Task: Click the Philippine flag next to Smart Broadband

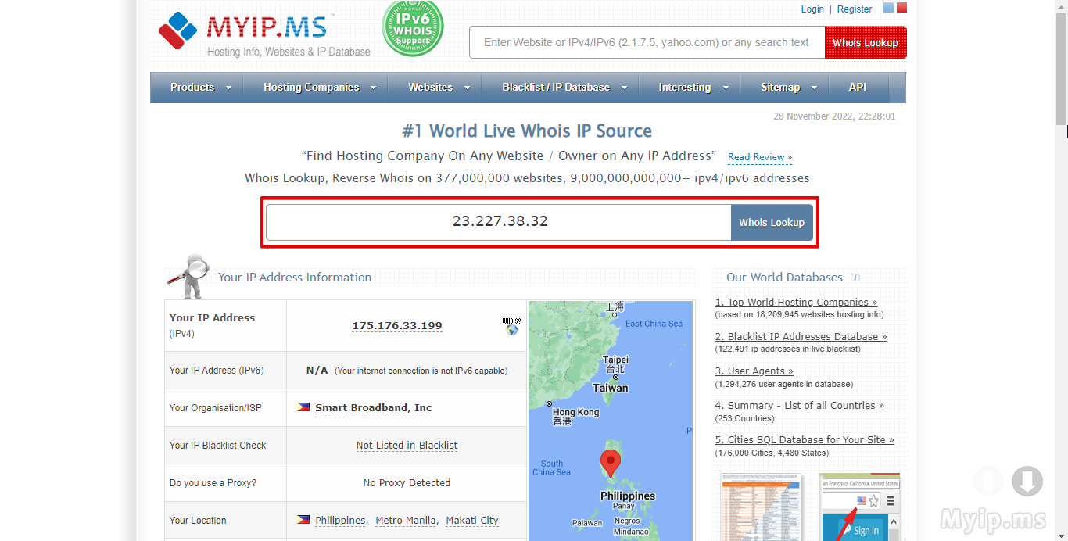Action: (303, 407)
